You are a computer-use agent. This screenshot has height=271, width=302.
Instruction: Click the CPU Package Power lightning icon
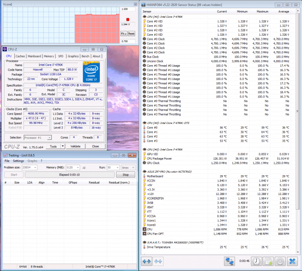pos(144,158)
